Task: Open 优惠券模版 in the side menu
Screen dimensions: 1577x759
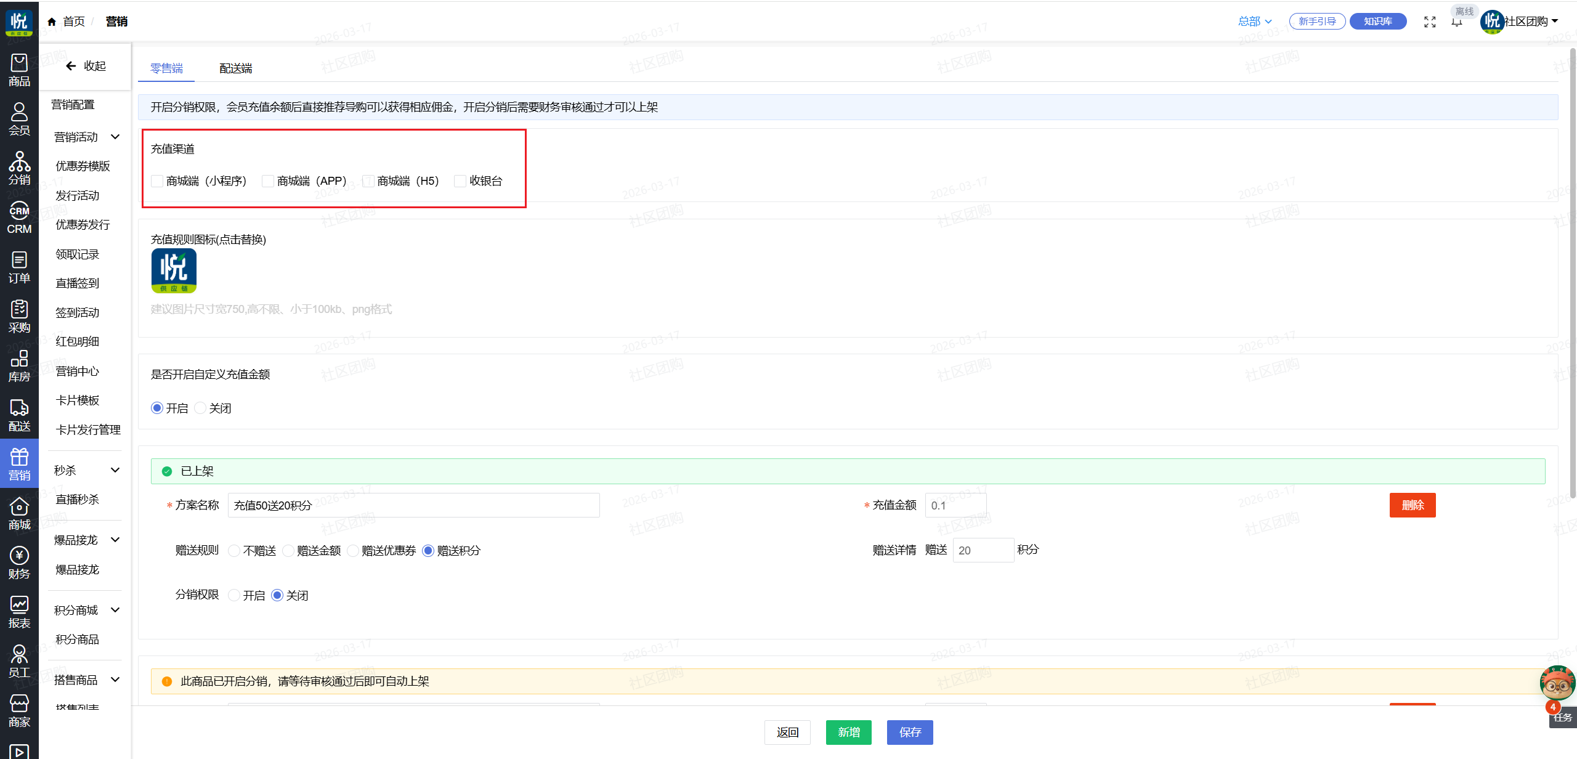Action: click(83, 166)
